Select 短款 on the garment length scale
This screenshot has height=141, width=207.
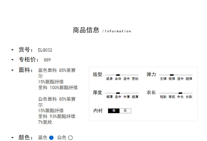pos(163,97)
